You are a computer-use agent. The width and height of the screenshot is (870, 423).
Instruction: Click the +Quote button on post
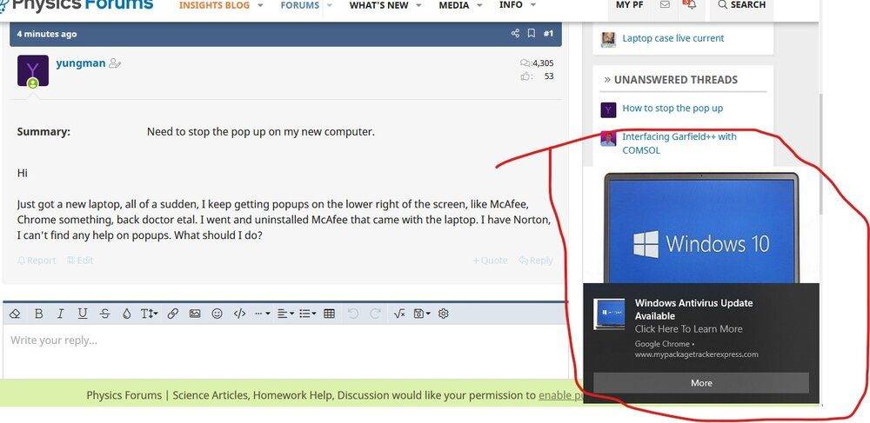coord(490,261)
